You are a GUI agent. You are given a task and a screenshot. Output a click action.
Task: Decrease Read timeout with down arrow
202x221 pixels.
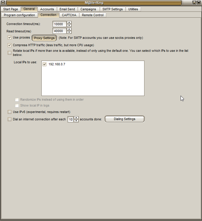tap(69, 32)
